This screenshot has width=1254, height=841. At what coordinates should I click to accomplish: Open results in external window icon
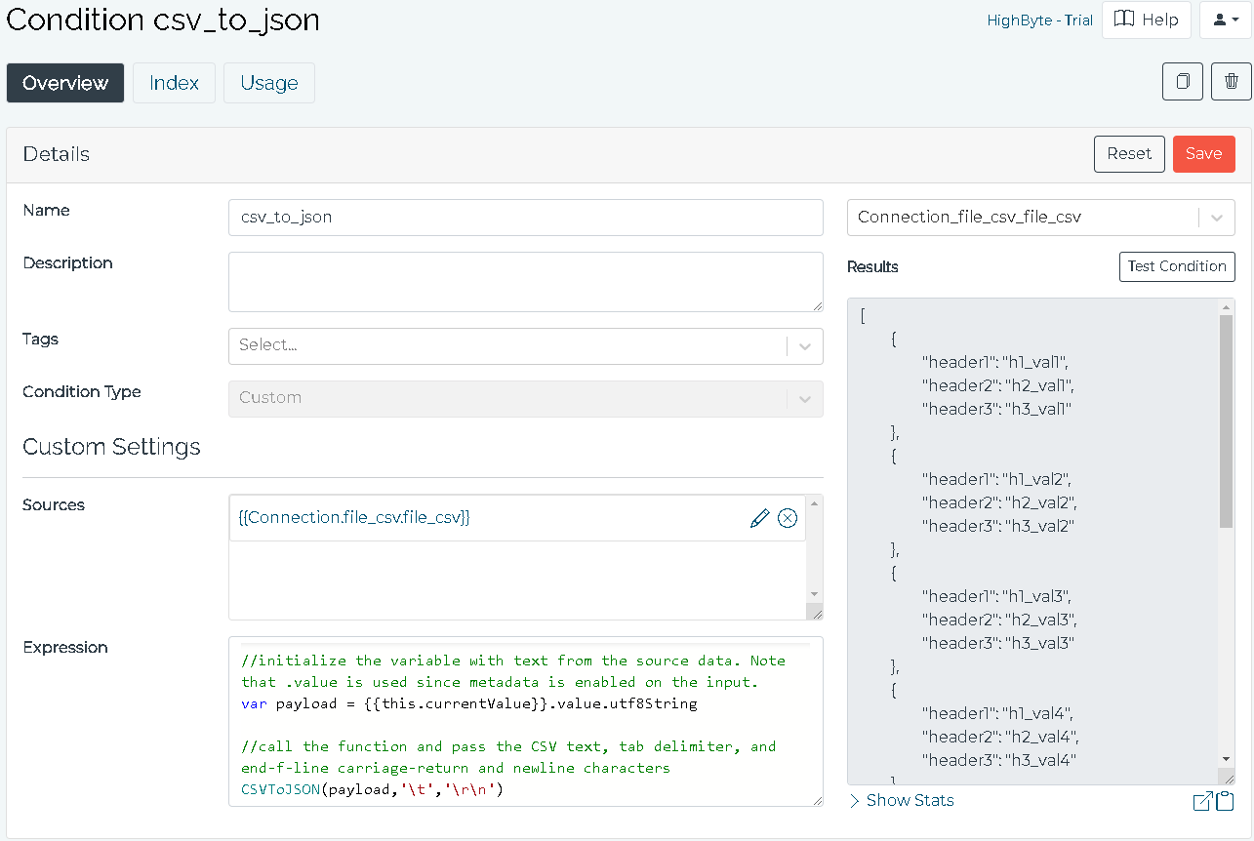point(1202,801)
